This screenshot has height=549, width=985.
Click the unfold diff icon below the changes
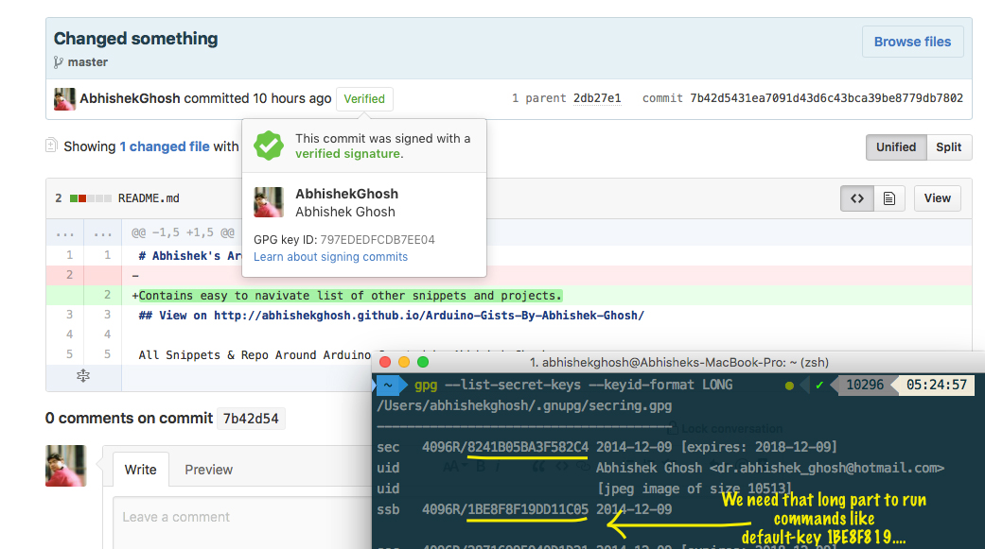point(82,378)
